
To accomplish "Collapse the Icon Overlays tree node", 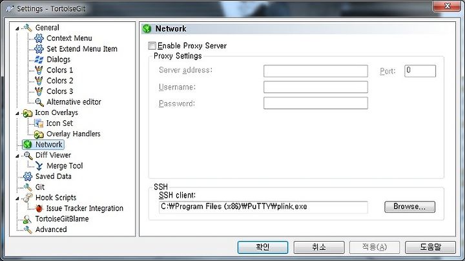I will point(17,113).
